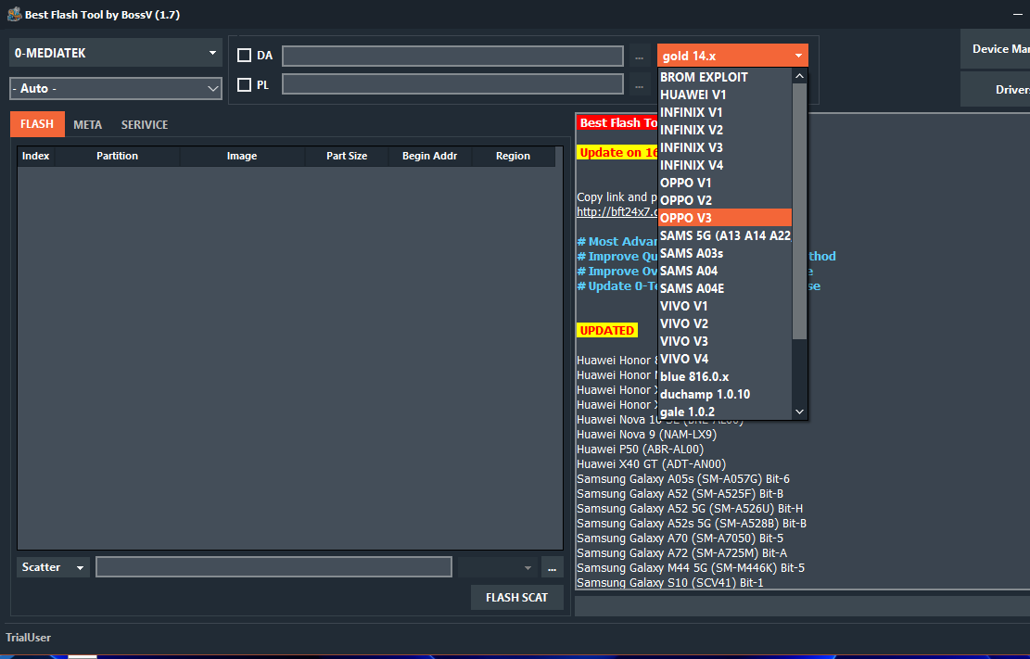
Task: Switch to the META tab
Action: [x=87, y=124]
